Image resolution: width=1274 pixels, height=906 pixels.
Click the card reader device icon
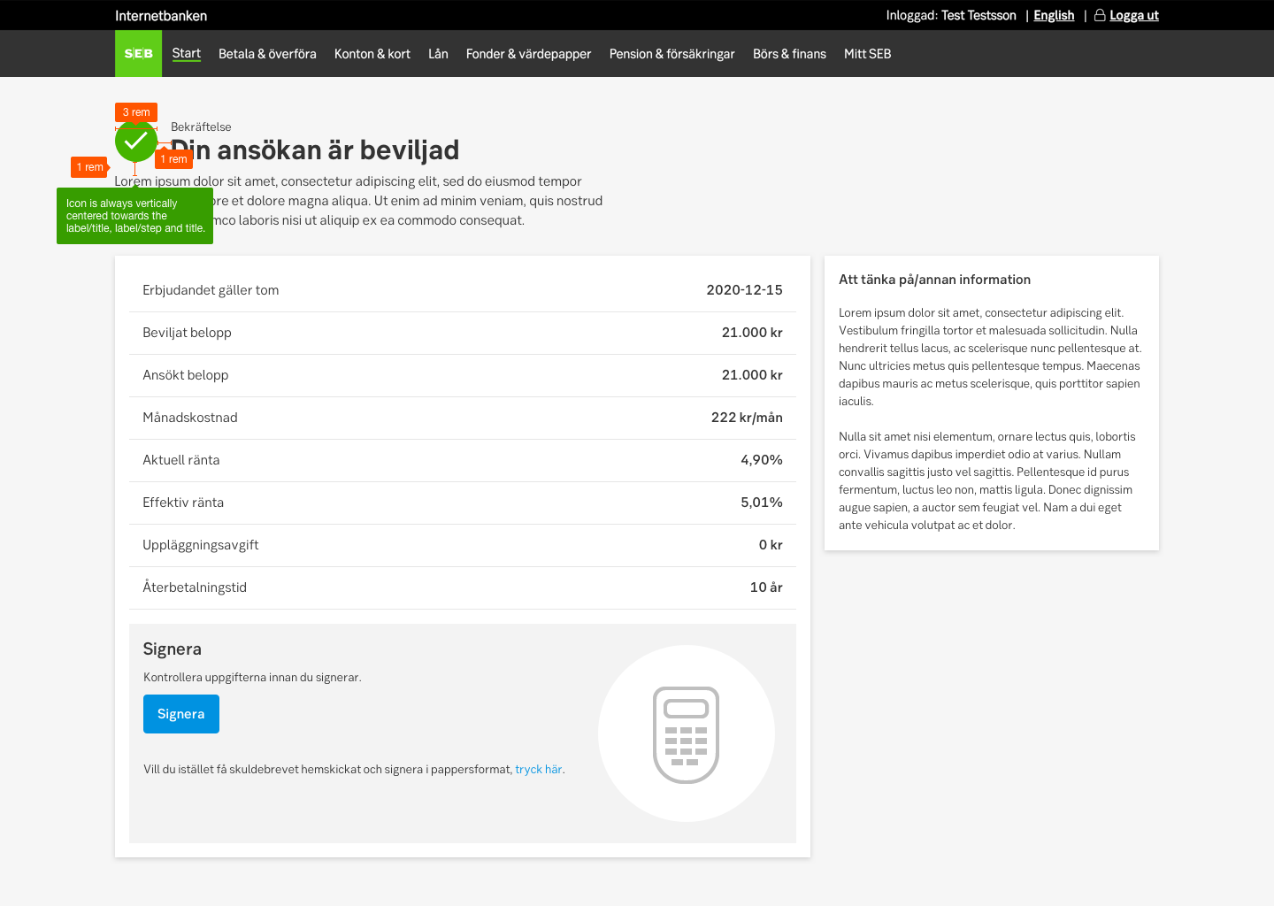[686, 734]
